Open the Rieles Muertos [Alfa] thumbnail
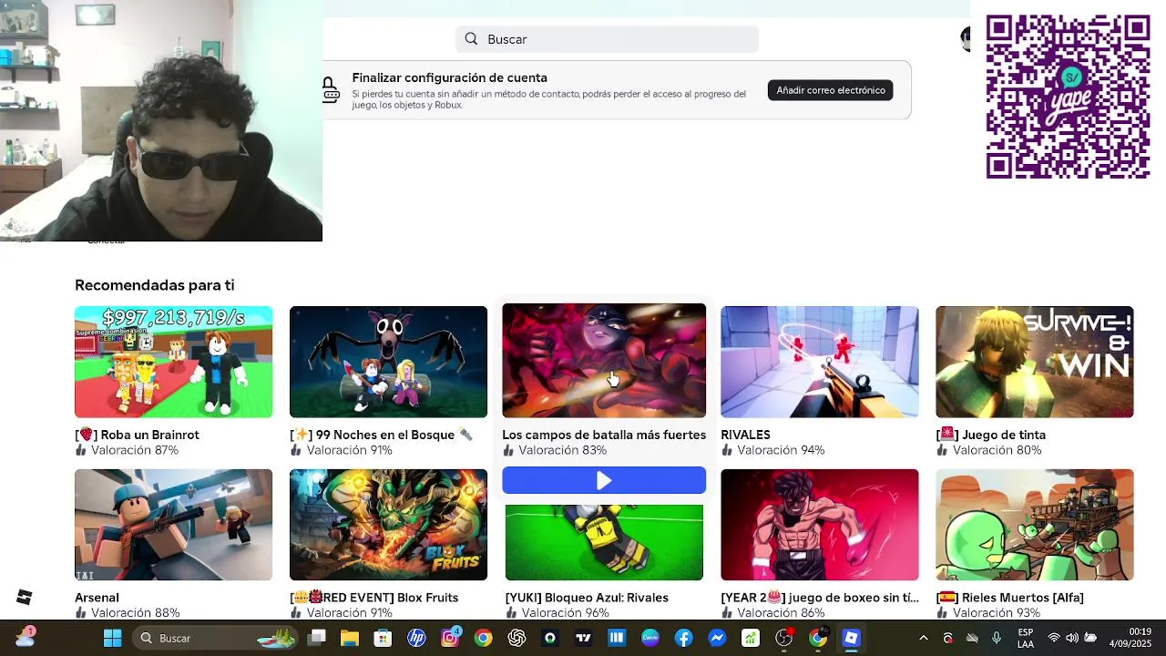 pyautogui.click(x=1035, y=525)
